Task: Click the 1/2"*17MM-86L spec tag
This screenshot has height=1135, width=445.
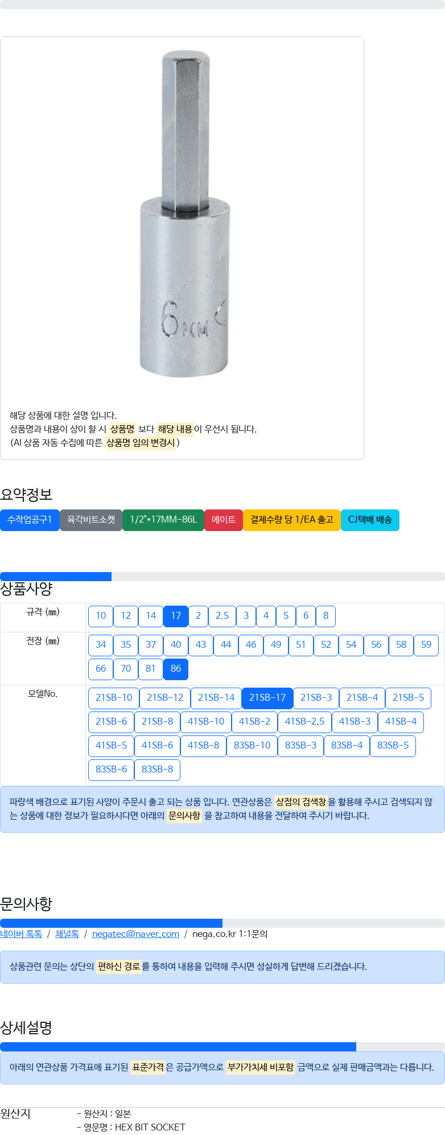Action: coord(163,520)
